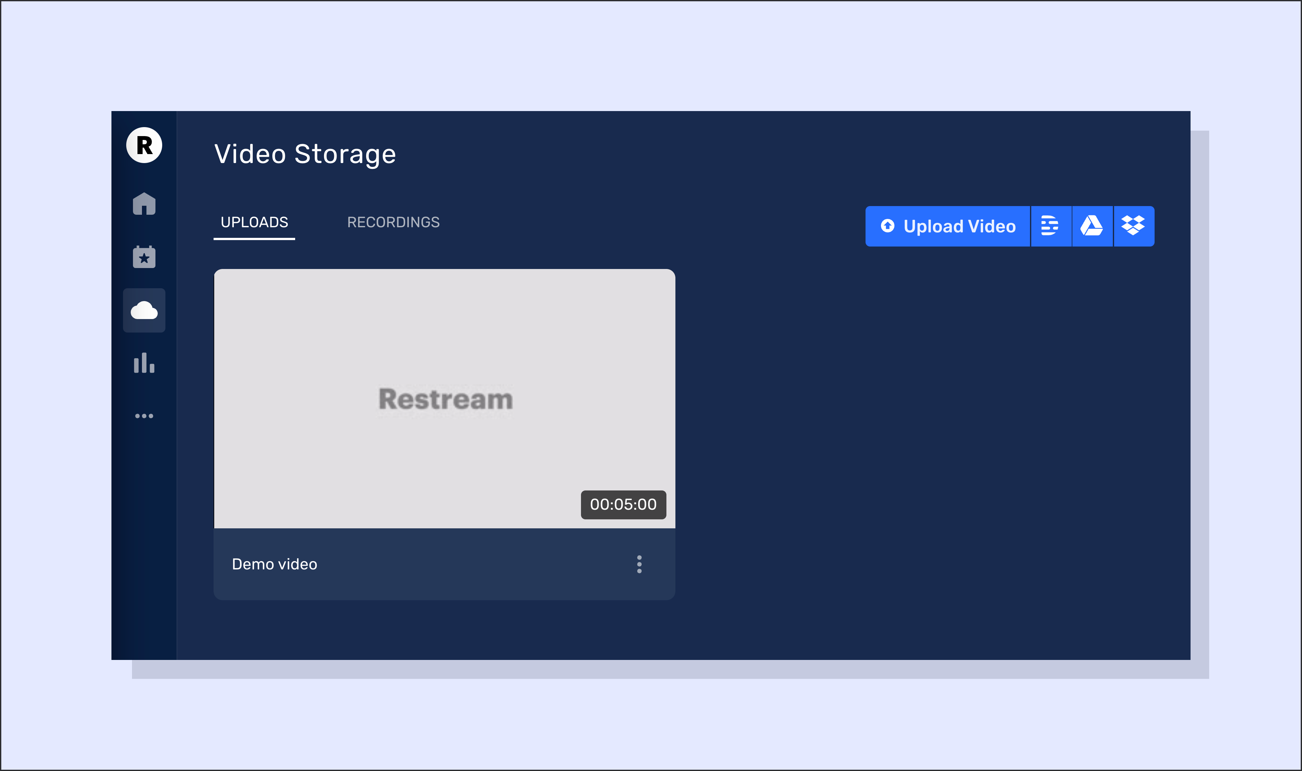
Task: Open the Events calendar star icon
Action: [x=144, y=257]
